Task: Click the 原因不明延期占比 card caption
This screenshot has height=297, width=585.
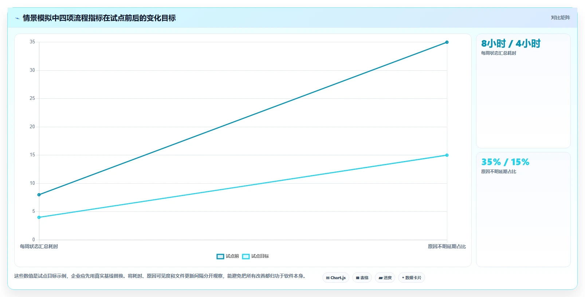Action: click(x=499, y=172)
